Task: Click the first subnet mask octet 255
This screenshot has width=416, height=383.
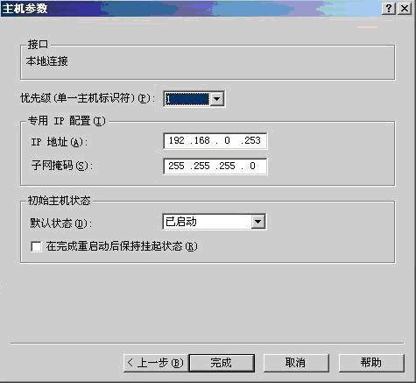Action: pyautogui.click(x=176, y=166)
